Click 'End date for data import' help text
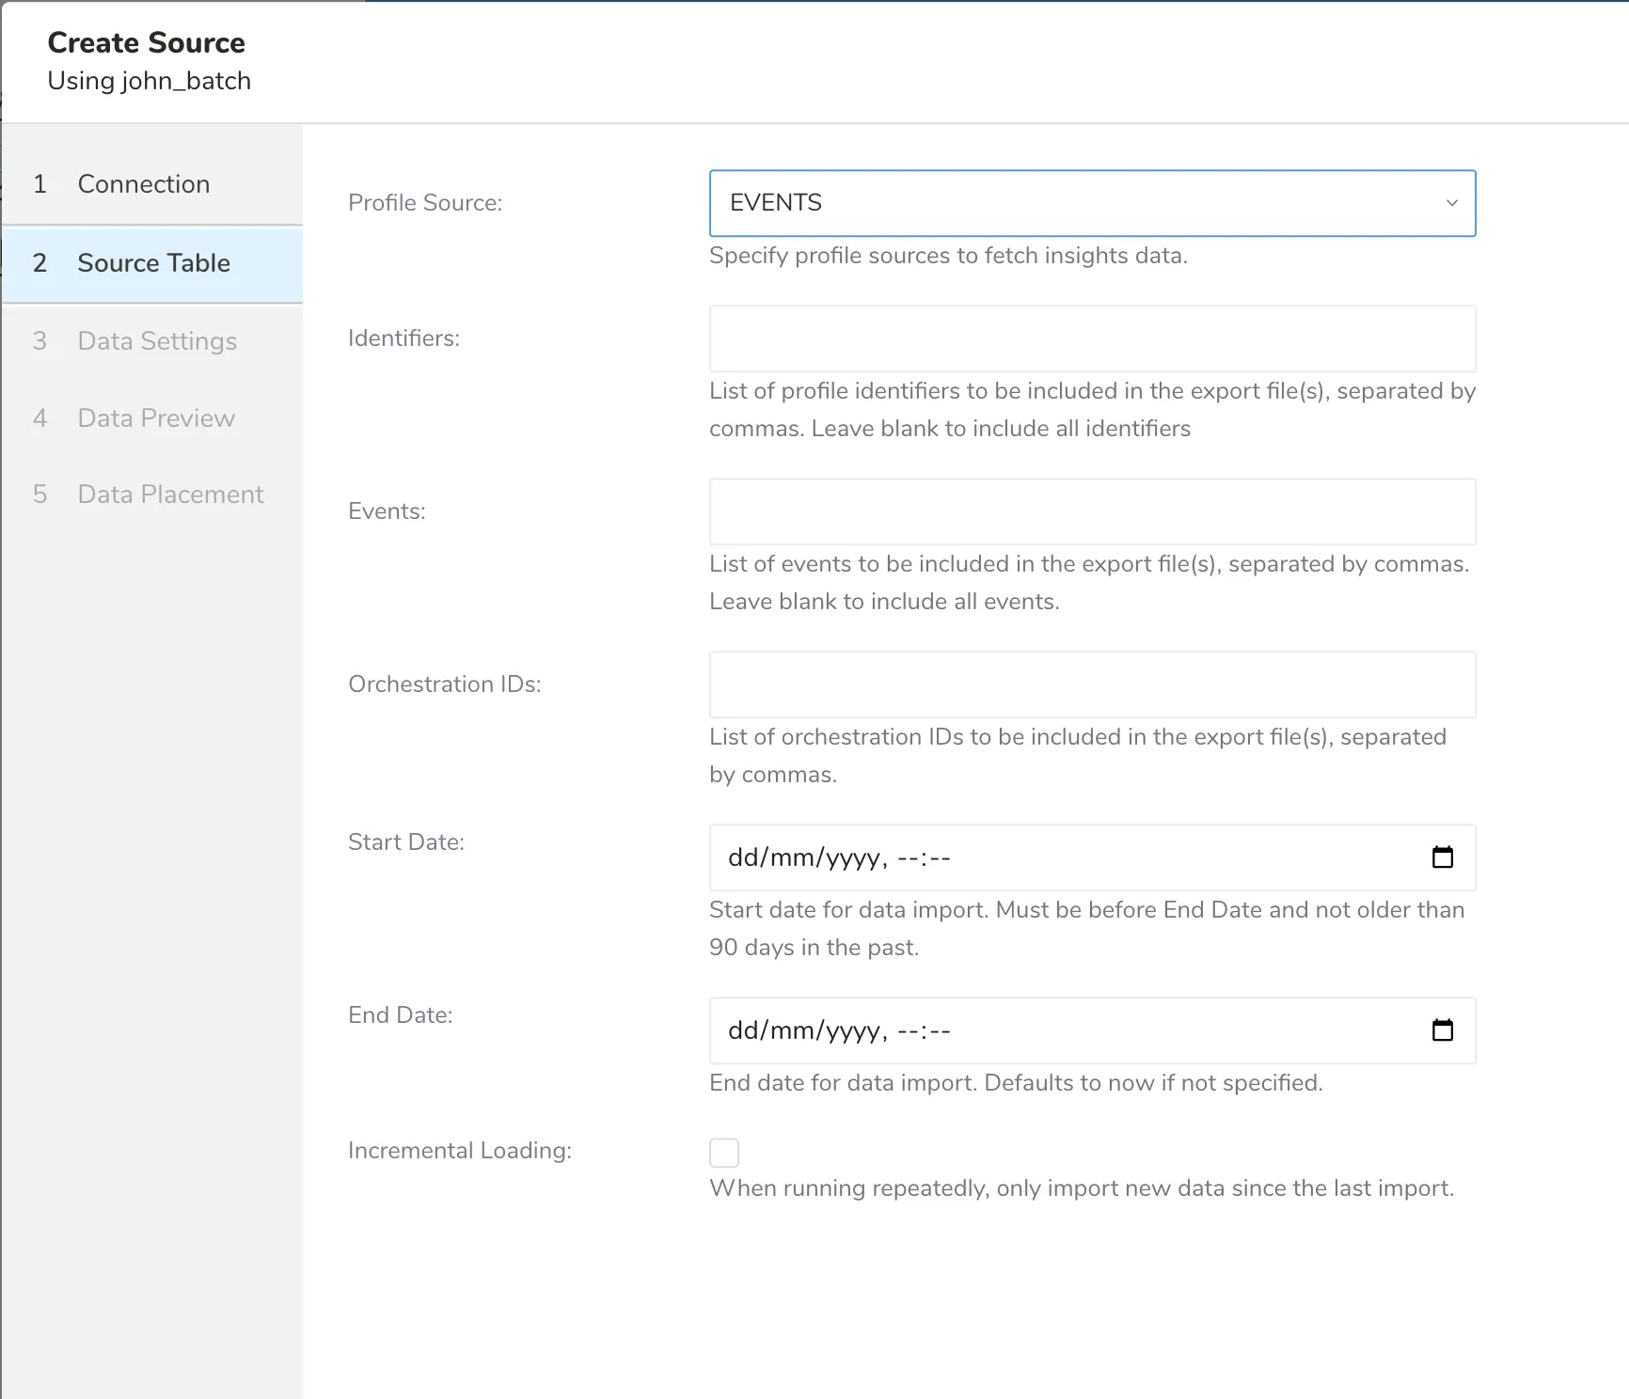The width and height of the screenshot is (1629, 1399). pos(1016,1083)
